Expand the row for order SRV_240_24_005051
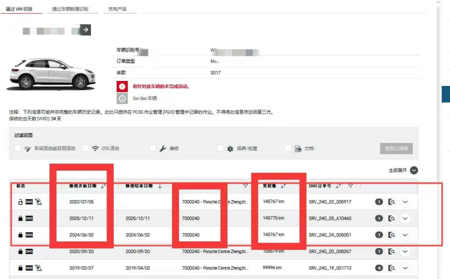The width and height of the screenshot is (450, 279). [x=405, y=235]
